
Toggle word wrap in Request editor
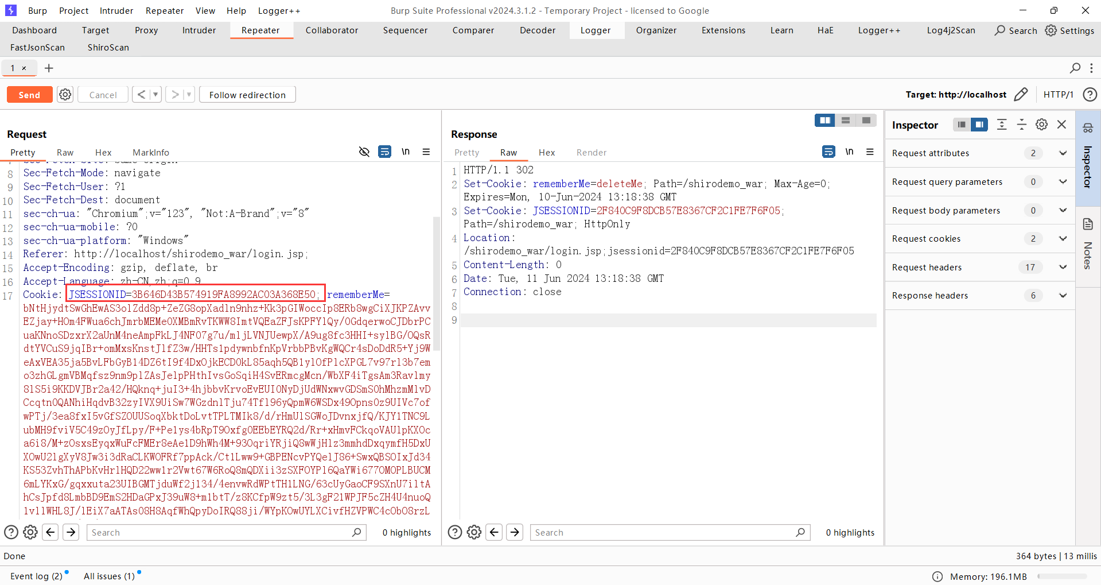385,152
